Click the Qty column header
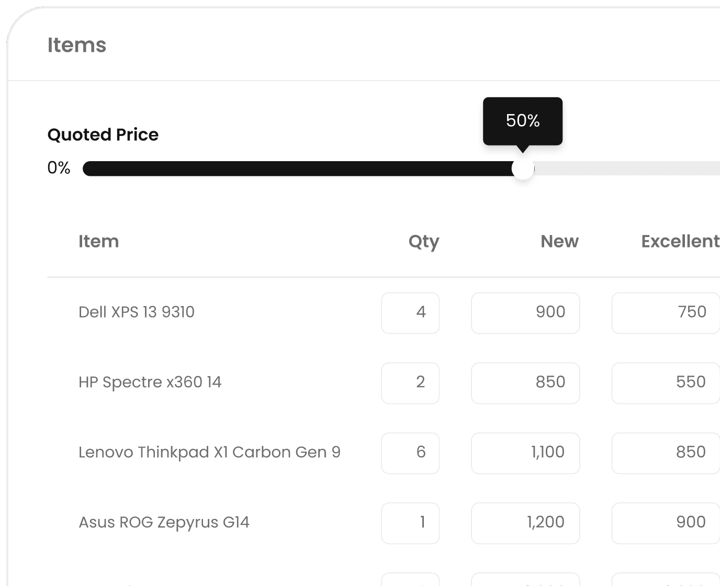Screen dimensions: 720x586 pos(424,242)
